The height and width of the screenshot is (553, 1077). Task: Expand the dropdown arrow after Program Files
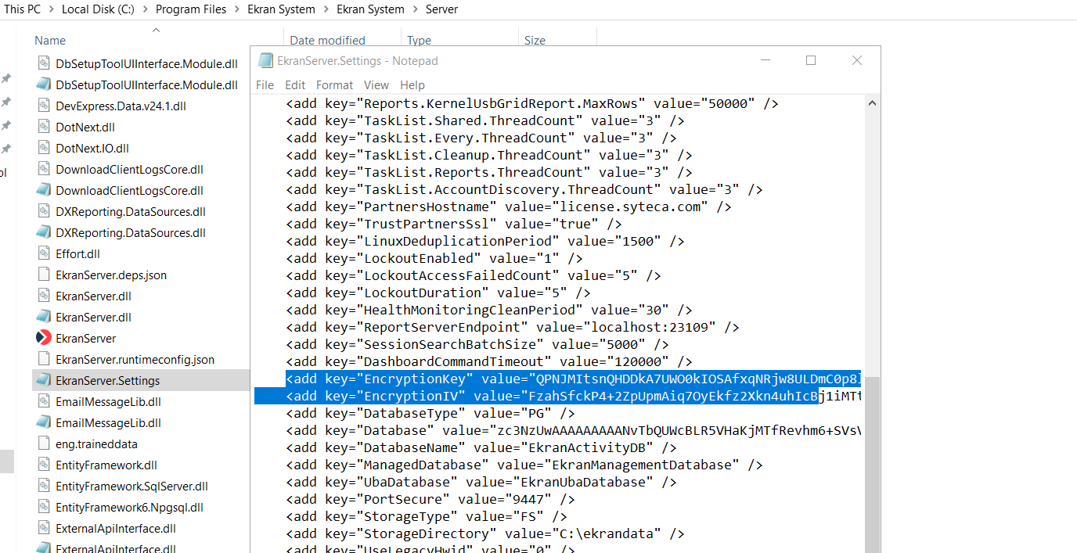(236, 9)
